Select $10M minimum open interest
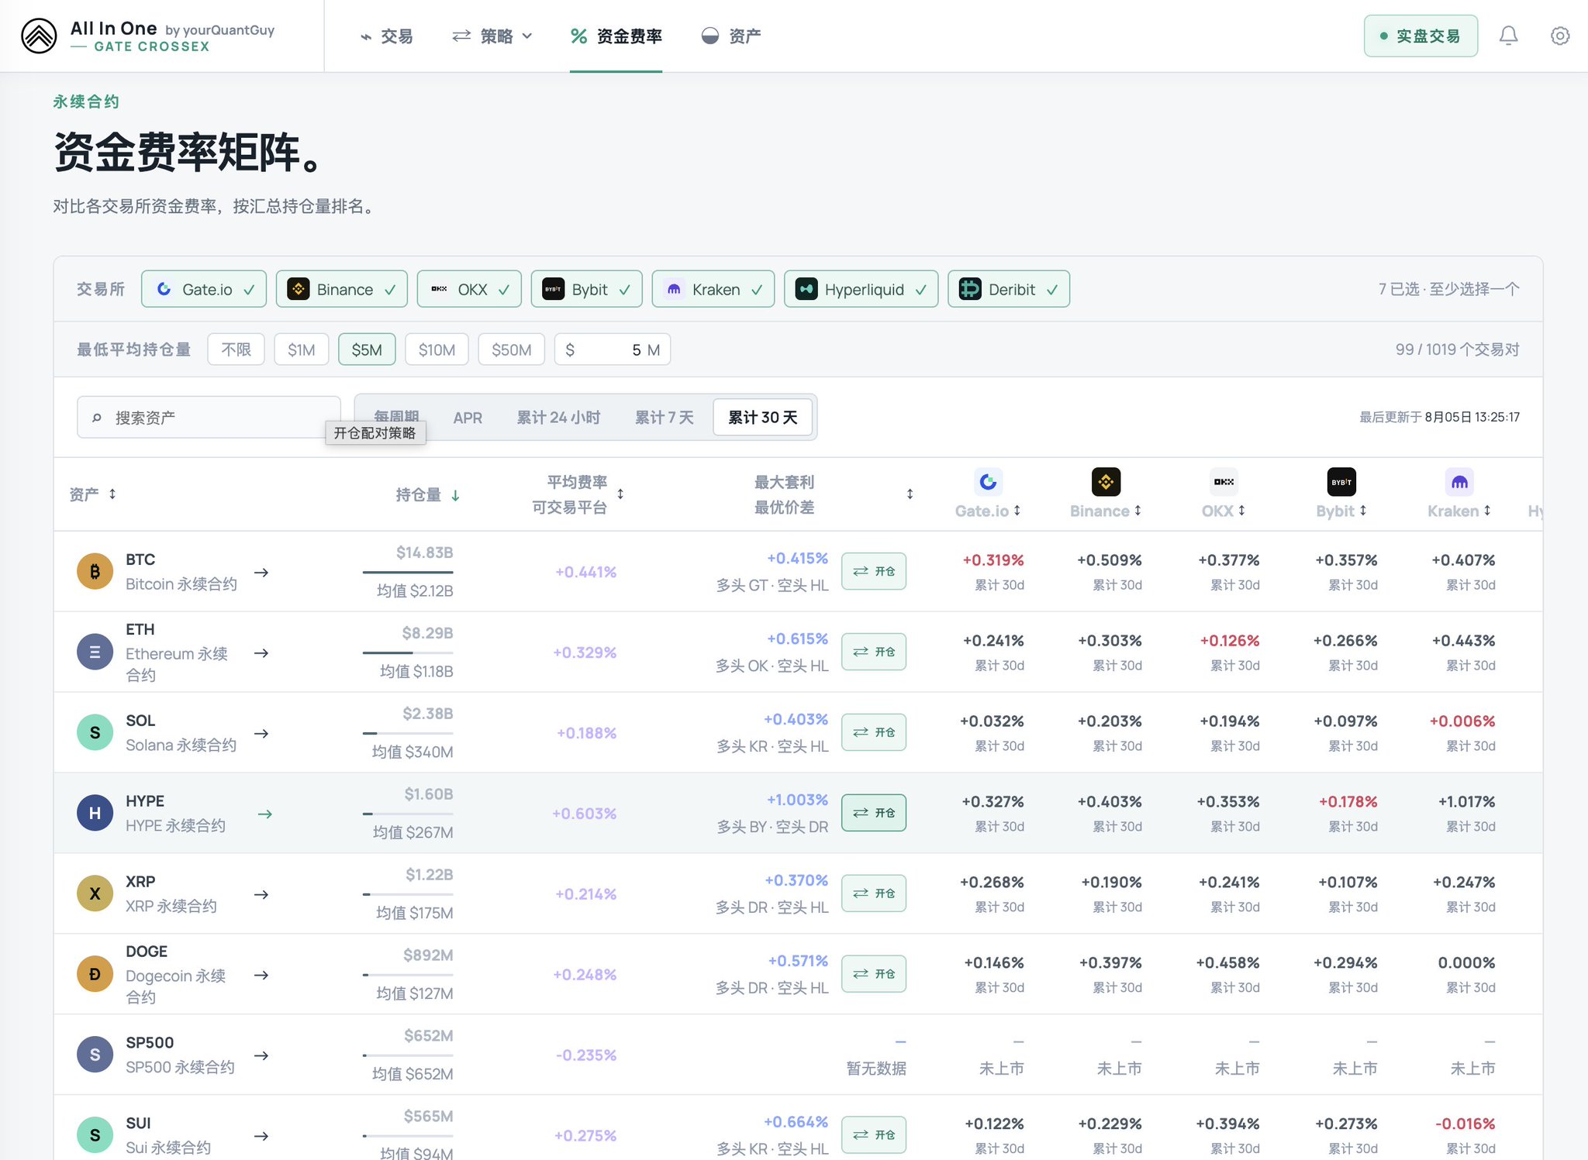Image resolution: width=1588 pixels, height=1160 pixels. tap(437, 349)
